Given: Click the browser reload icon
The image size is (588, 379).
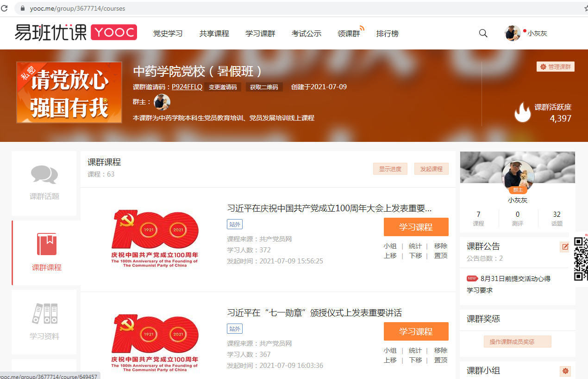Looking at the screenshot, I should click(5, 8).
